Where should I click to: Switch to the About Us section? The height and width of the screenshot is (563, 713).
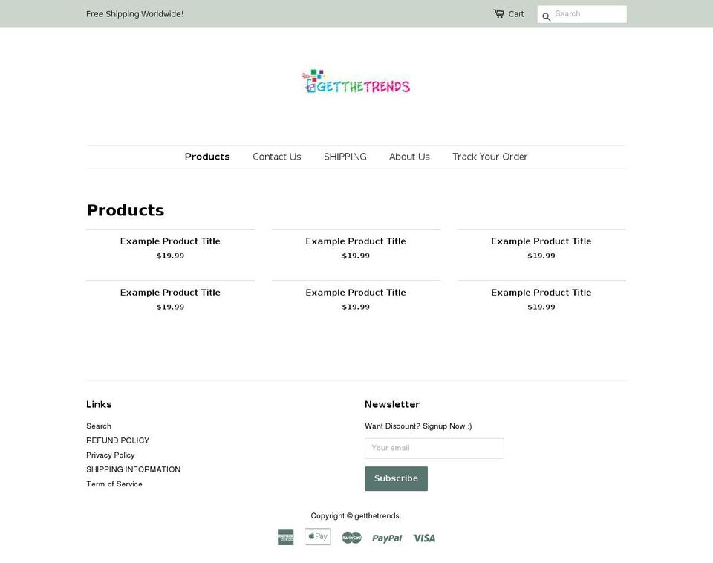coord(409,157)
